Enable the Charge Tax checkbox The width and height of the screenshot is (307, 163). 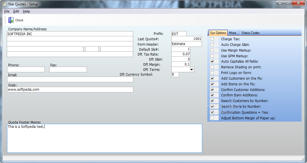(212, 39)
